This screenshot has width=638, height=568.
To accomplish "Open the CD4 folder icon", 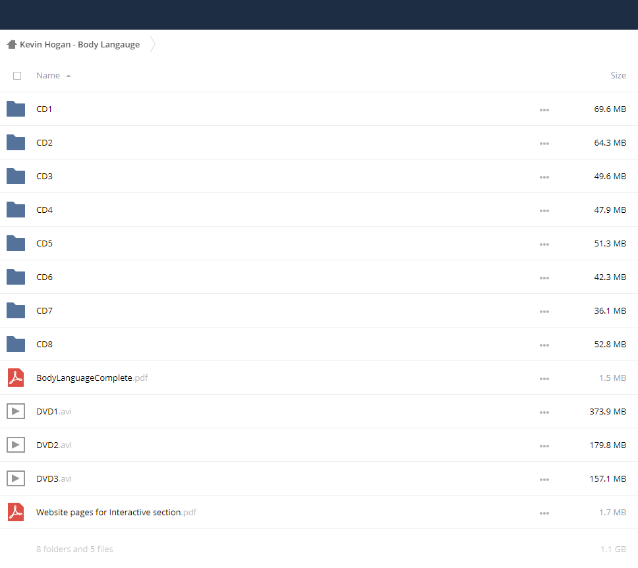I will pyautogui.click(x=16, y=210).
